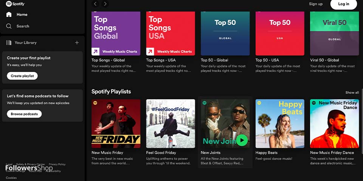The image size is (363, 181).
Task: Open New Music Friday Dance cover
Action: tap(334, 124)
